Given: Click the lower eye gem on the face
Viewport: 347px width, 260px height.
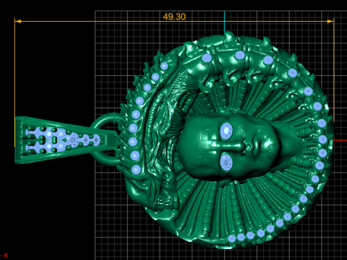Looking at the screenshot, I should 226,162.
